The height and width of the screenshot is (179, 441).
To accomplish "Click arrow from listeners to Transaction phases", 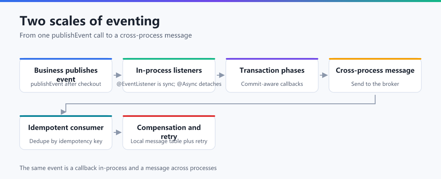I will pos(220,75).
